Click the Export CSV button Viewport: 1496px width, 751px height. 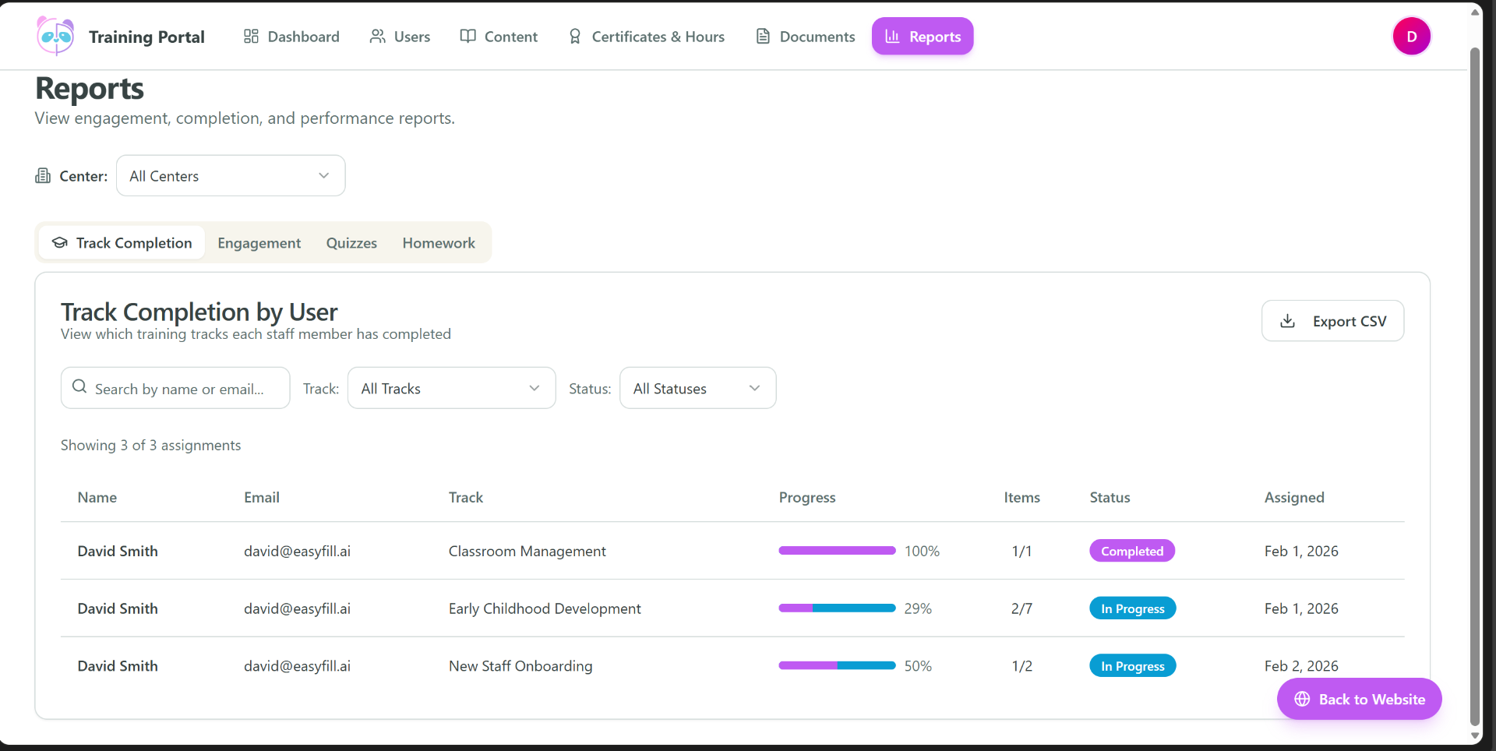tap(1333, 321)
